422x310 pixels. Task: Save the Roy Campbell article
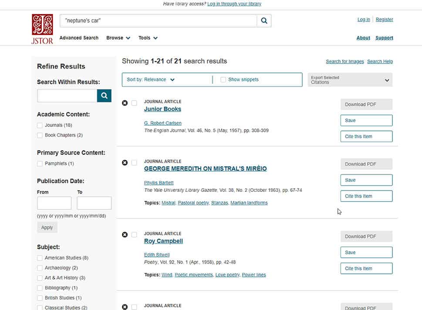366,252
